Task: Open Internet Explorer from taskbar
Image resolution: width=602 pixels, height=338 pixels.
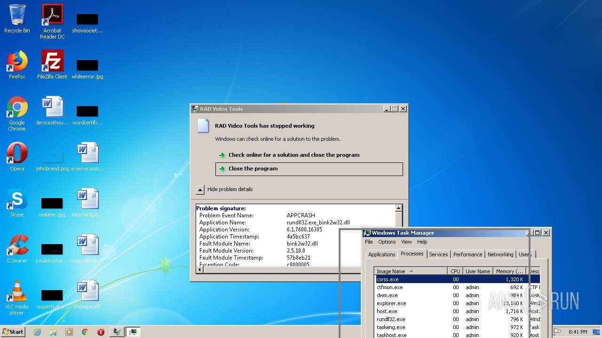Action: [x=37, y=332]
